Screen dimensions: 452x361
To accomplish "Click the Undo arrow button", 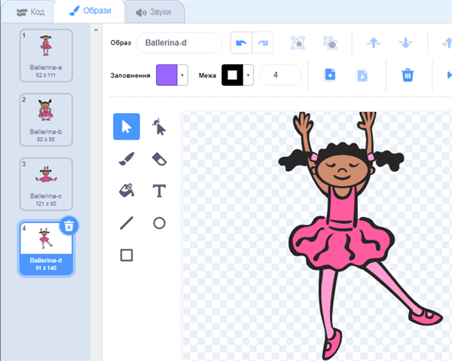I will point(241,43).
